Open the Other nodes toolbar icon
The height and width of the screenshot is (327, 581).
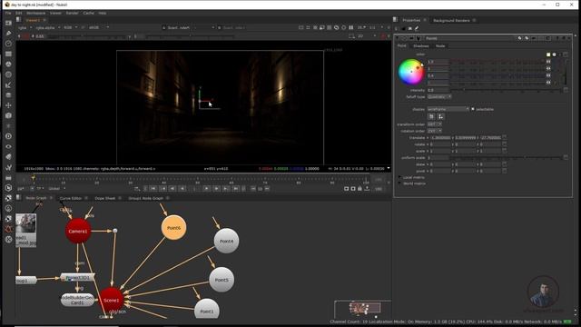8,178
